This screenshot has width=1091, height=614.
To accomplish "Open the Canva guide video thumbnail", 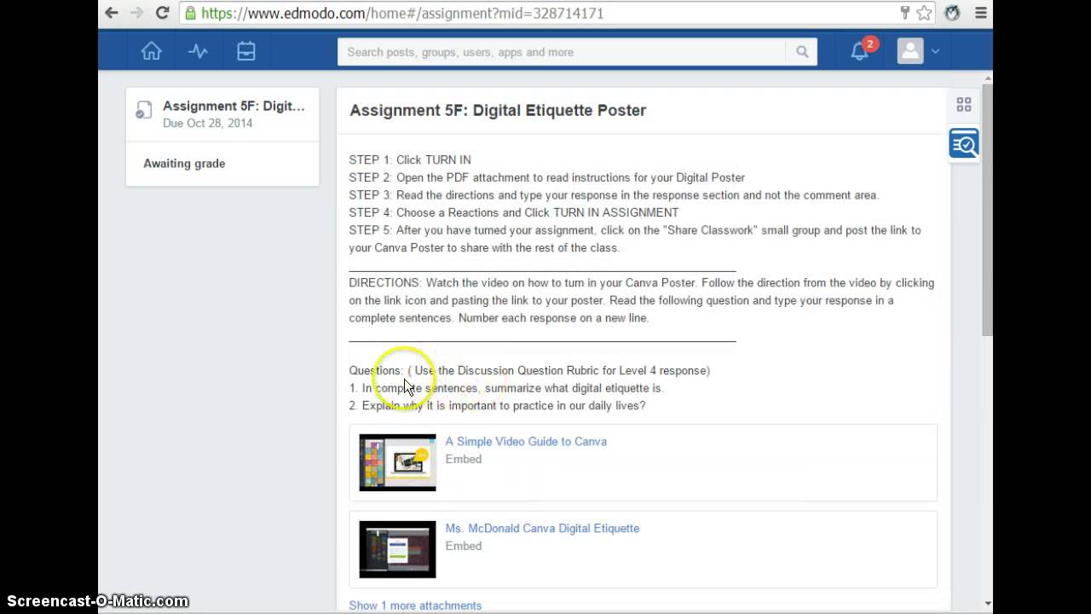I will point(397,462).
